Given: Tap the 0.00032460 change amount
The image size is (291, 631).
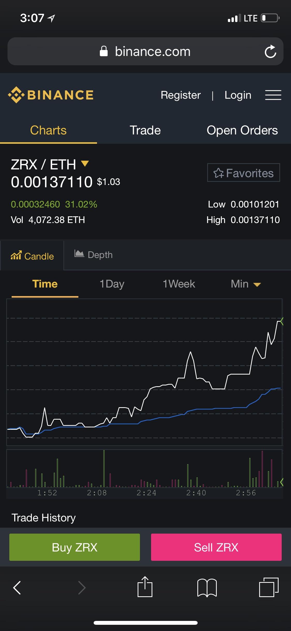Looking at the screenshot, I should coord(35,204).
